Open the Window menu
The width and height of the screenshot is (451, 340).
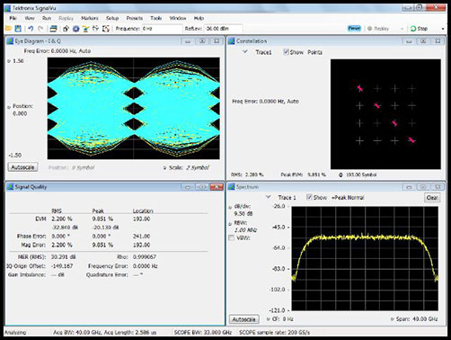[178, 18]
